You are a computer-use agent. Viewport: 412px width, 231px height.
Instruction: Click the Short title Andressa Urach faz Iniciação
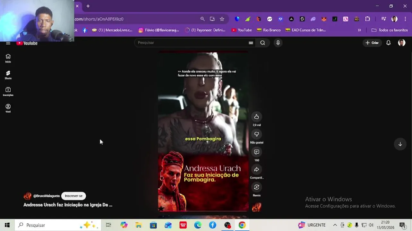pyautogui.click(x=68, y=205)
